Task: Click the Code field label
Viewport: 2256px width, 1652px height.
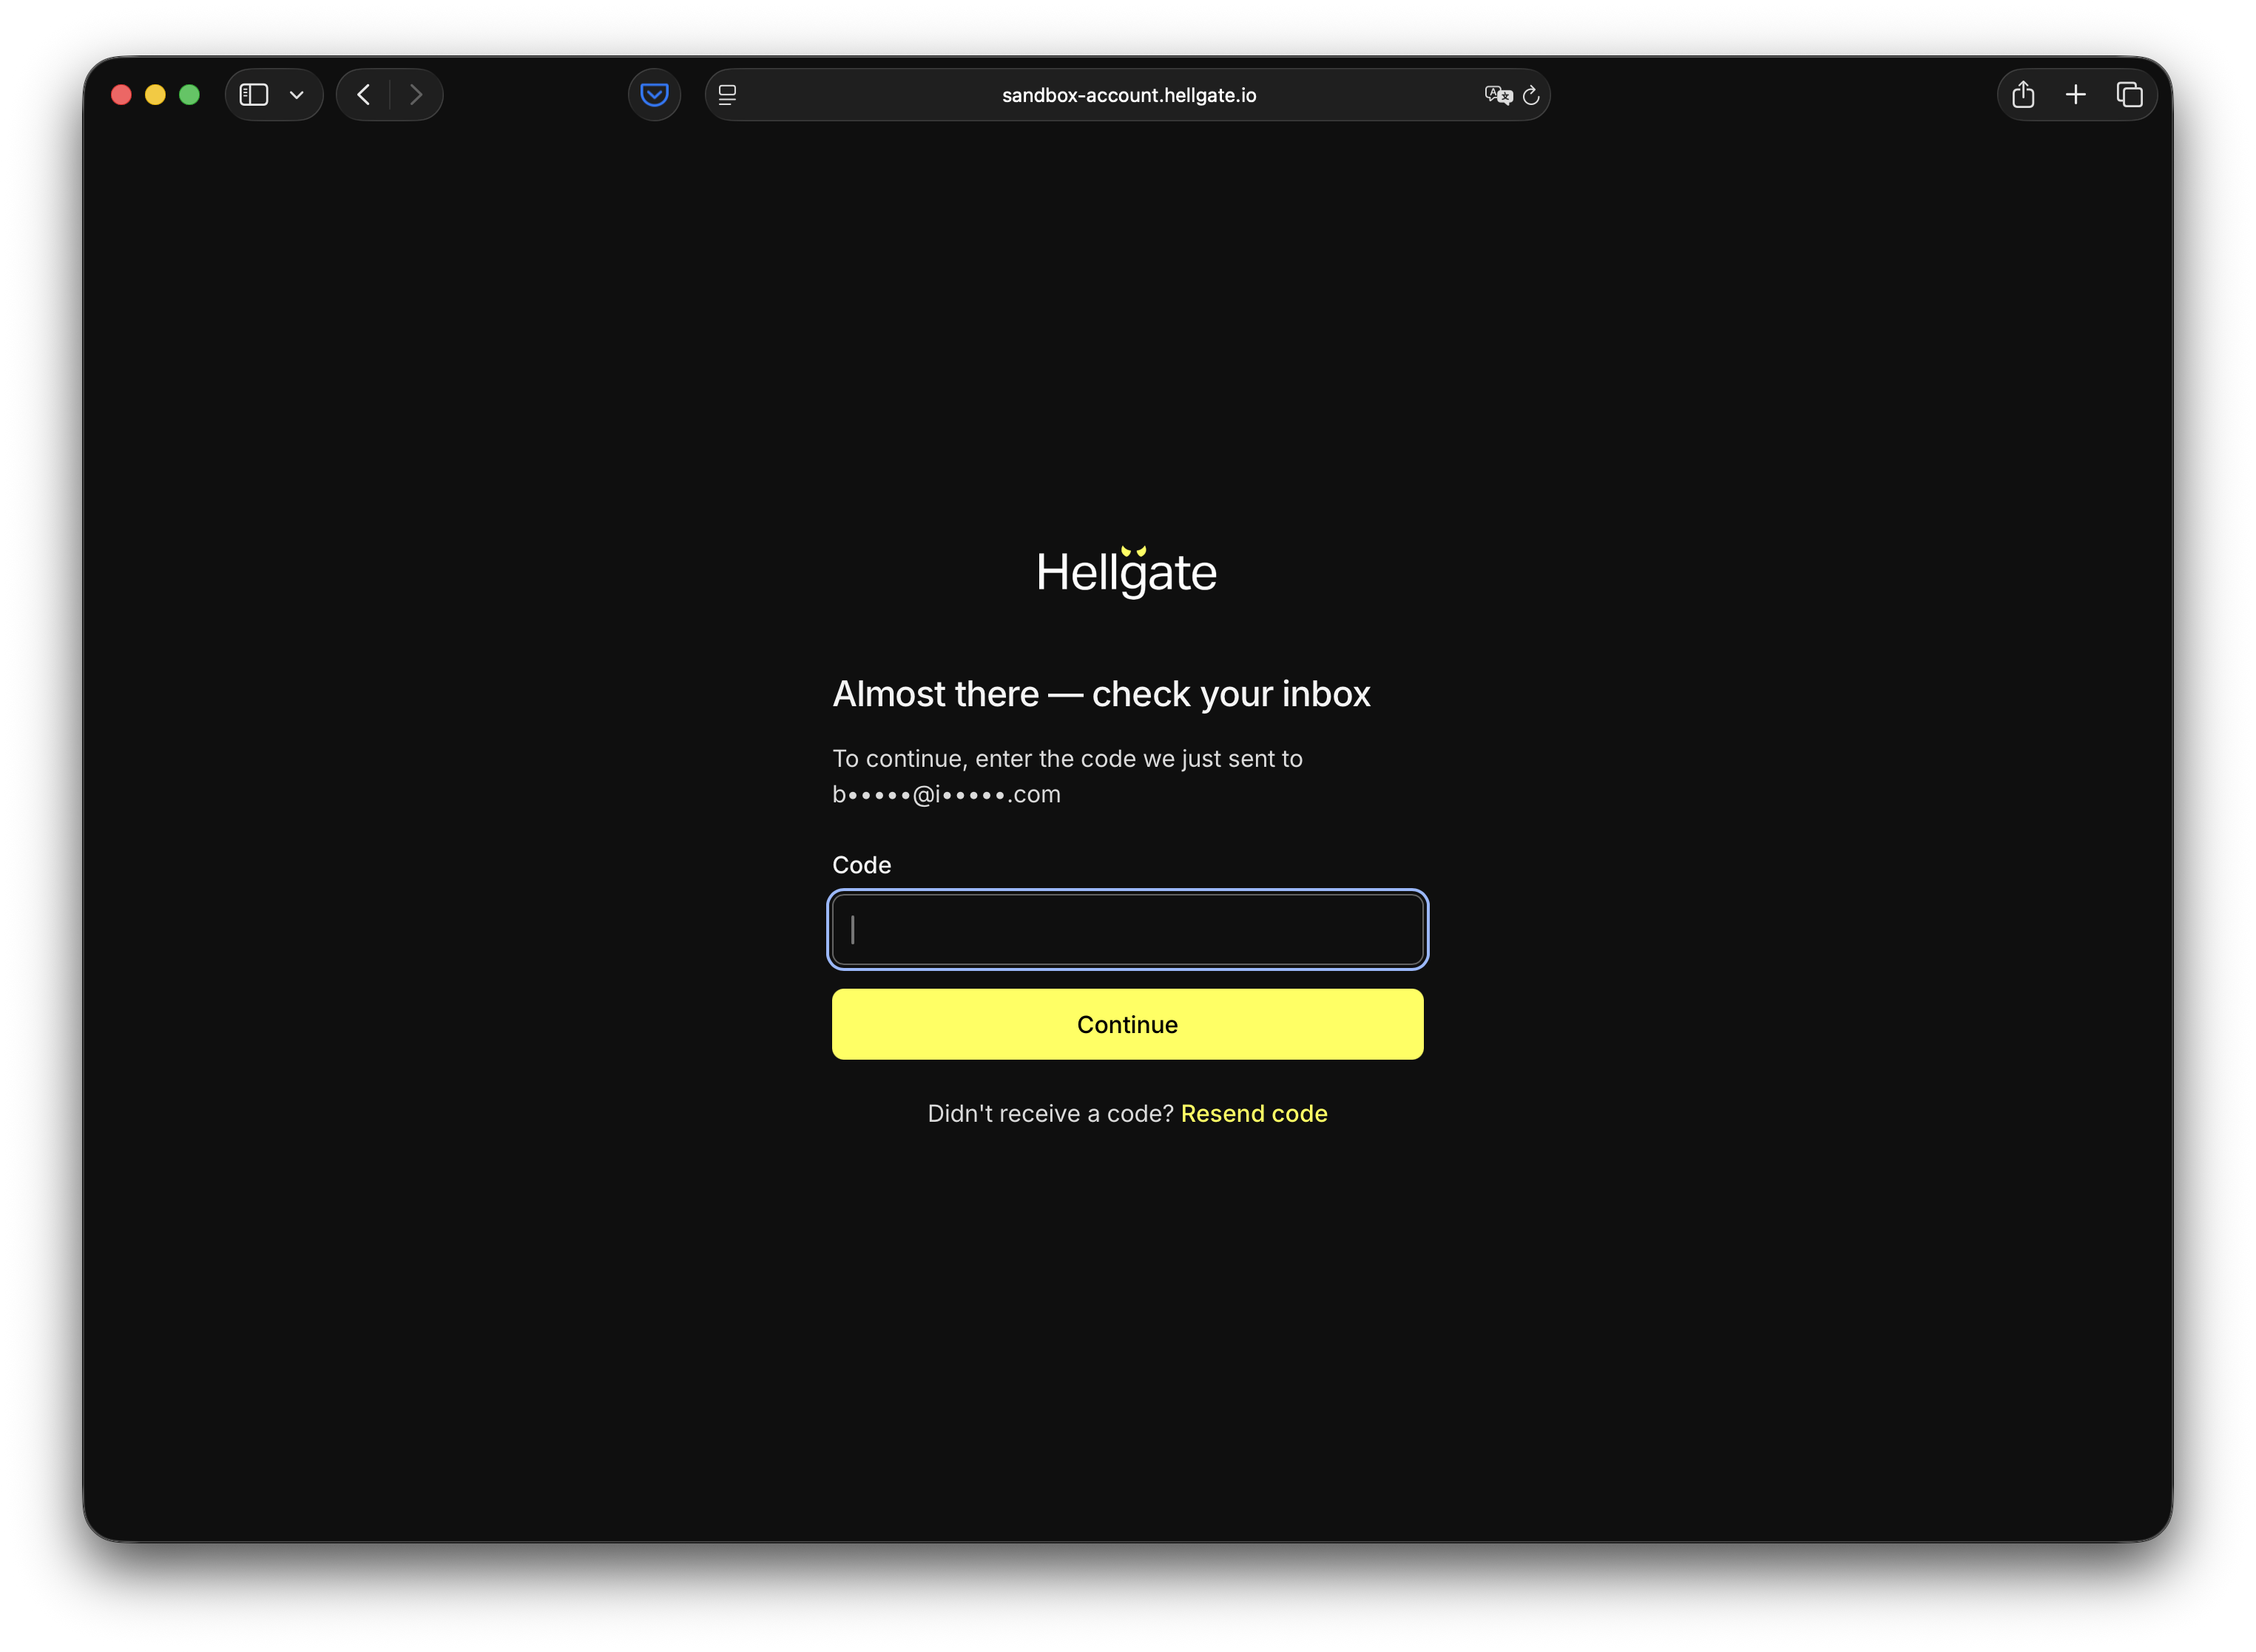Action: [x=861, y=865]
